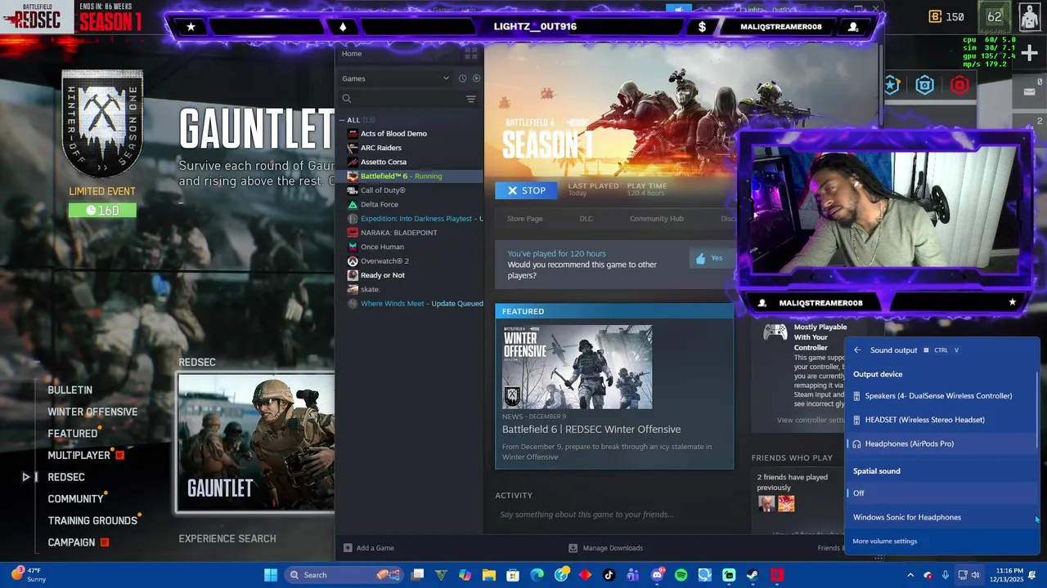Open TRAINING GROUNDS menu entry
Viewport: 1047px width, 588px height.
(92, 521)
